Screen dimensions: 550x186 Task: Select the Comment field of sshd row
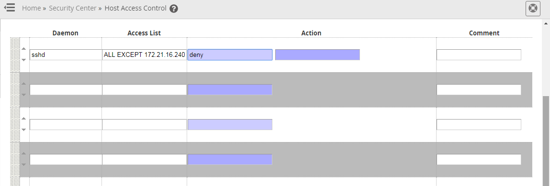479,55
